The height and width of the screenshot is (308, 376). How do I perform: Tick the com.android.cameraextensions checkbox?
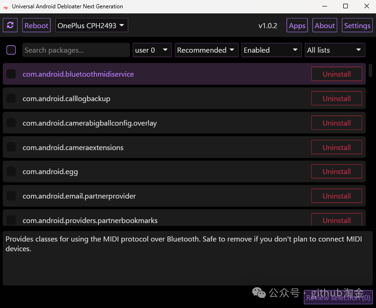coord(11,147)
